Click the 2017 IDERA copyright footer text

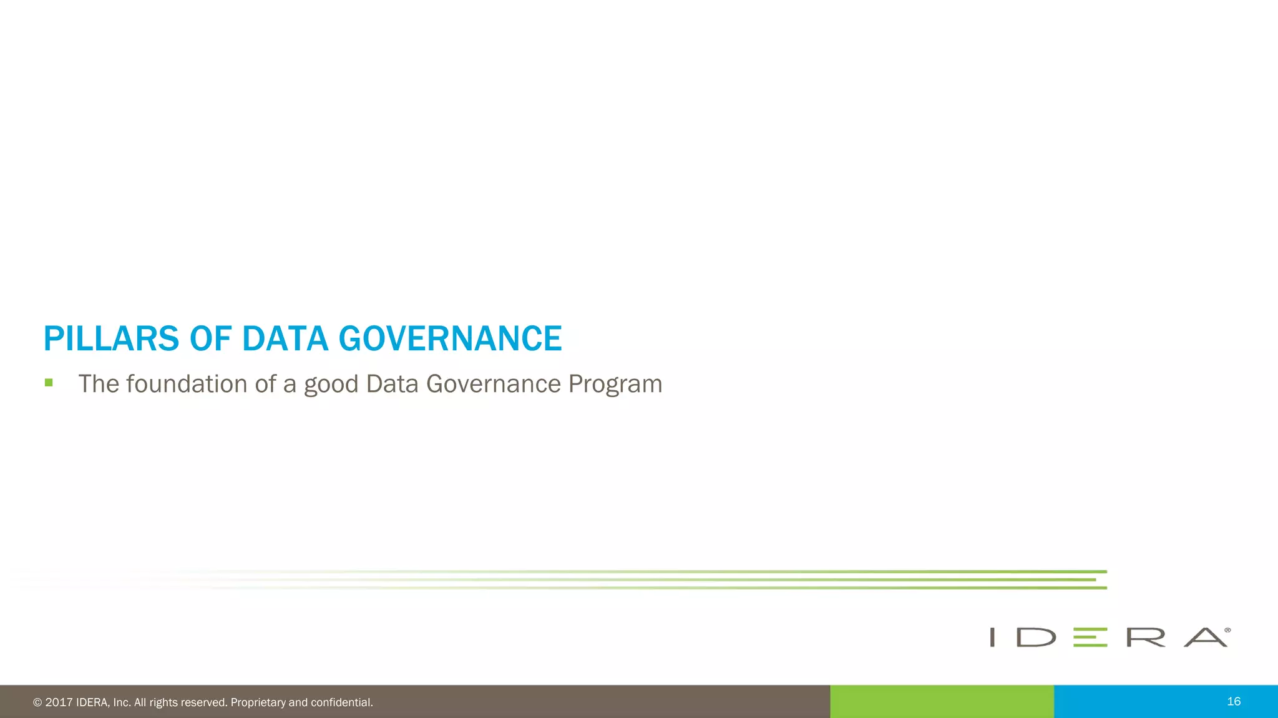(203, 702)
